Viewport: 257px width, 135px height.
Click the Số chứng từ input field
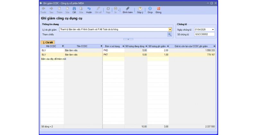click(204, 34)
